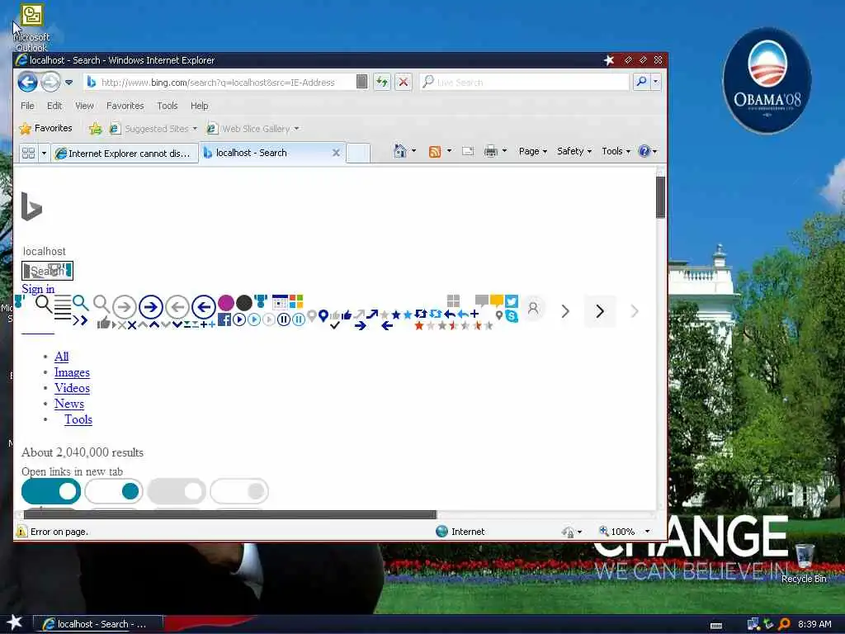Viewport: 845px width, 634px height.
Task: Click the Twitter bird icon
Action: coord(512,300)
